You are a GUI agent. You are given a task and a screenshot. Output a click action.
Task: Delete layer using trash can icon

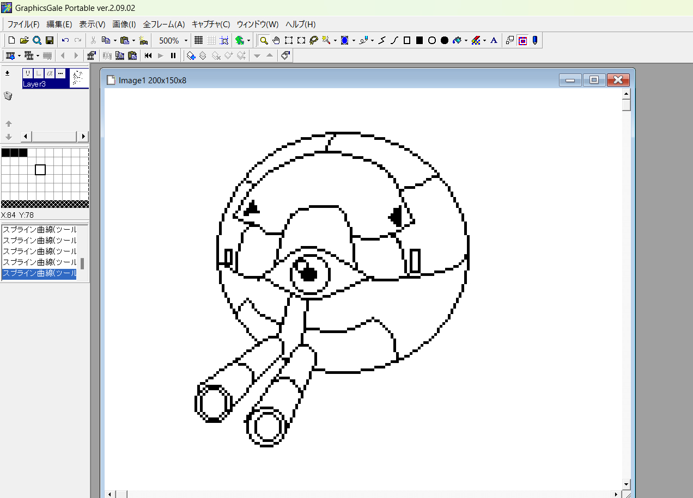(x=8, y=96)
